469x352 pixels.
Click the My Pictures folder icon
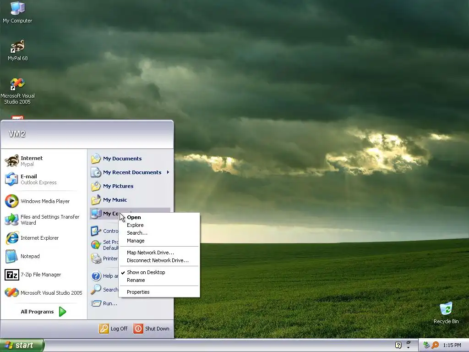[x=96, y=186]
